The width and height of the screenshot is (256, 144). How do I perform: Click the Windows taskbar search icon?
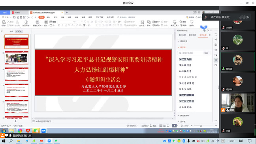(11, 141)
